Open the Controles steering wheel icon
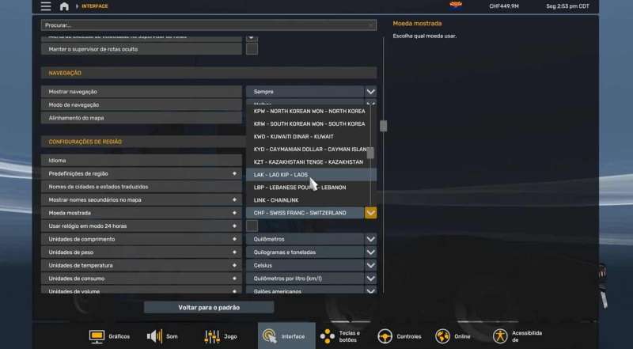The width and height of the screenshot is (633, 349). 385,336
